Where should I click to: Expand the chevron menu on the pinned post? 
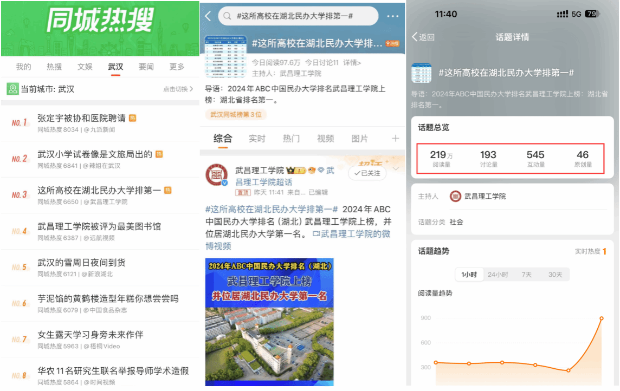396,168
